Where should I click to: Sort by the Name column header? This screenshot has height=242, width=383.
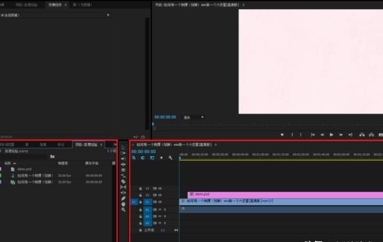(10, 163)
